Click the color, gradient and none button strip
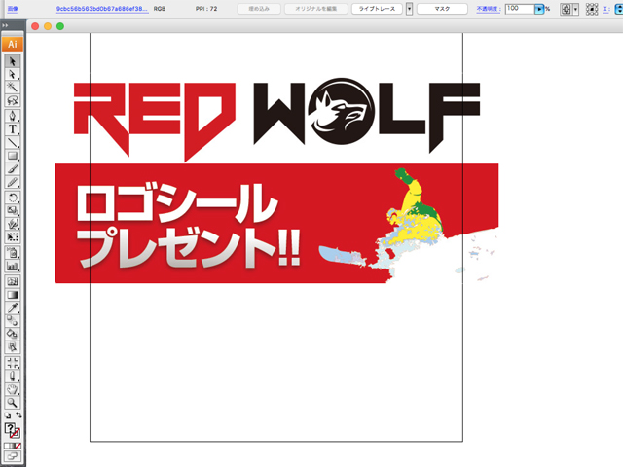The height and width of the screenshot is (467, 623). (13, 446)
